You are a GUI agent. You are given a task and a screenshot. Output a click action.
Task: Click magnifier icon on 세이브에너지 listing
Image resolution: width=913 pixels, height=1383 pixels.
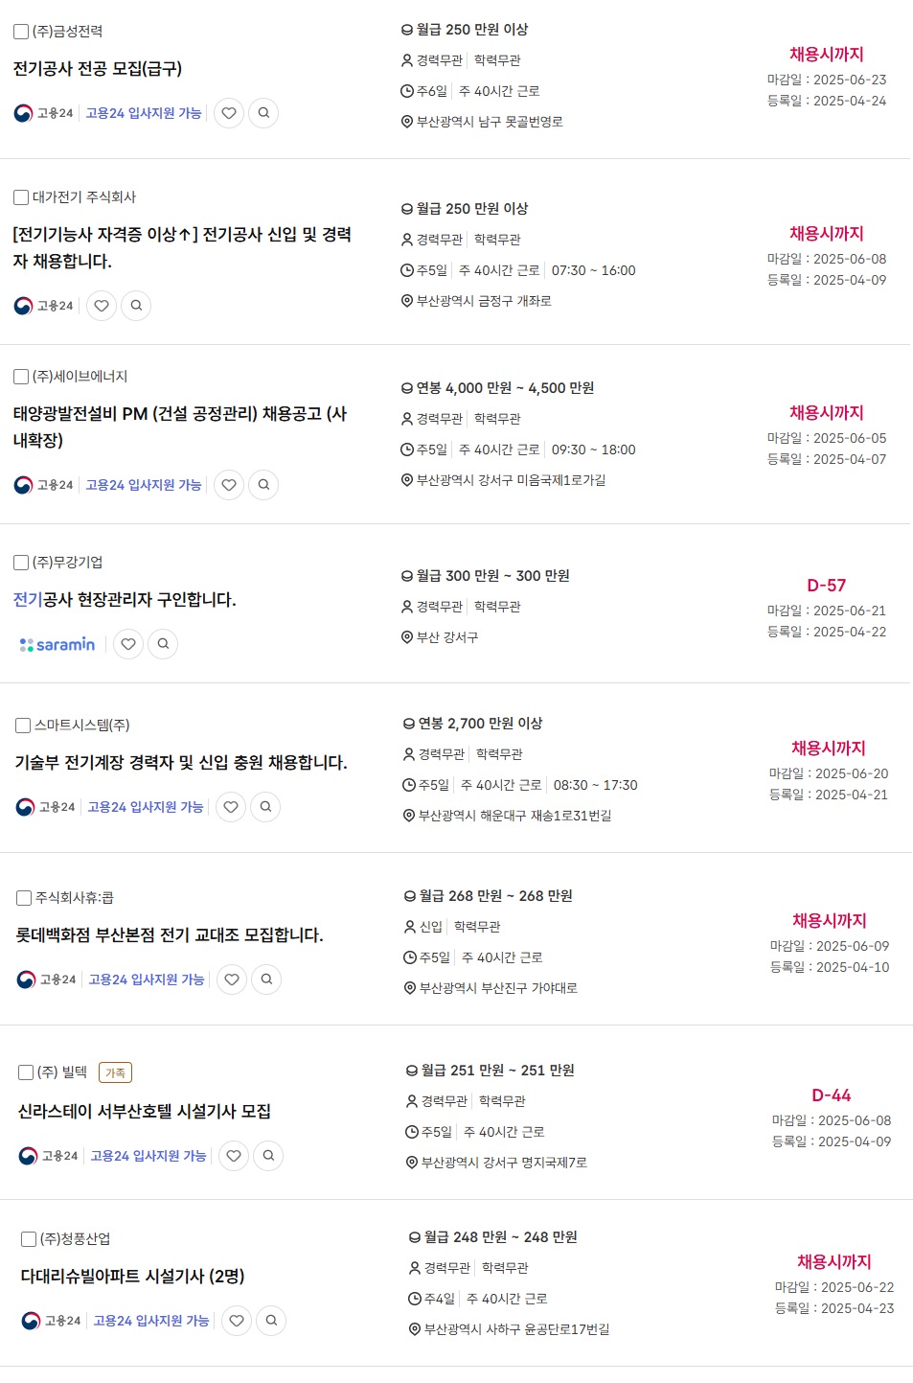[263, 485]
